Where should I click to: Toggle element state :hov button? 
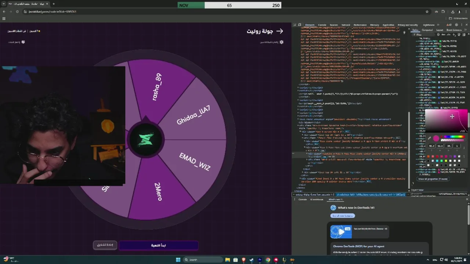click(x=443, y=34)
